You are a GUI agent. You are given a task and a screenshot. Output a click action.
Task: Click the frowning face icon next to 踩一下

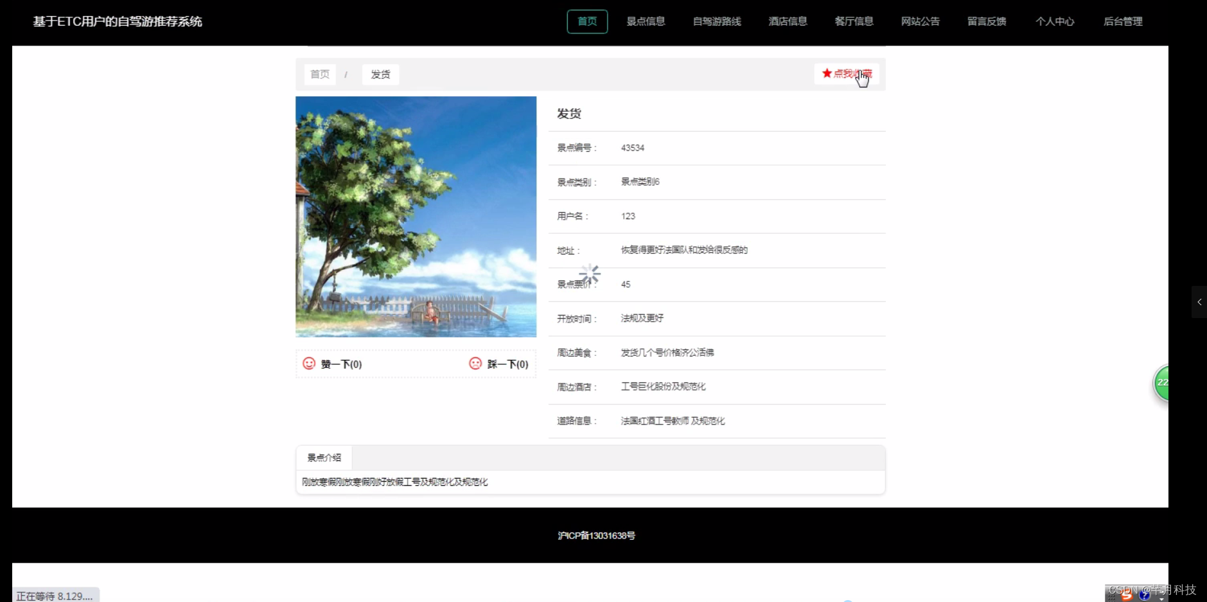tap(475, 364)
